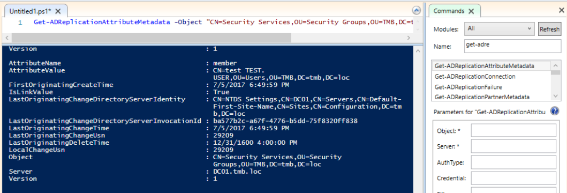The image size is (567, 193).
Task: Select Get-ADReplicationPartnerMetadata in the list
Action: click(x=490, y=97)
